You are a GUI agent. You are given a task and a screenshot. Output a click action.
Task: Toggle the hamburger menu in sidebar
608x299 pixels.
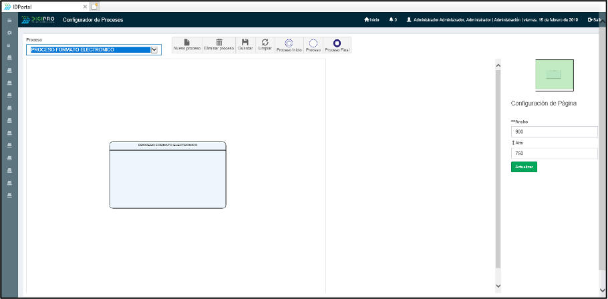click(9, 20)
